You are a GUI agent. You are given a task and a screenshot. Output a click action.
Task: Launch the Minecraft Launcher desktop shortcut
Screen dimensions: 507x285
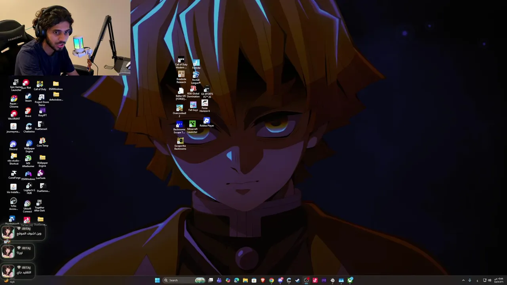(192, 127)
